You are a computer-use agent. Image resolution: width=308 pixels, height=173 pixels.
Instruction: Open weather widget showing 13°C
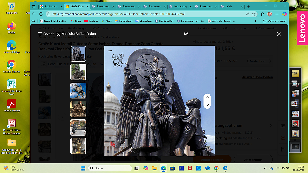coord(14,168)
